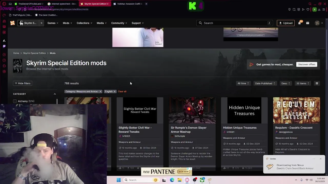Collapse the Category filter section
328x184 pixels.
[55, 94]
